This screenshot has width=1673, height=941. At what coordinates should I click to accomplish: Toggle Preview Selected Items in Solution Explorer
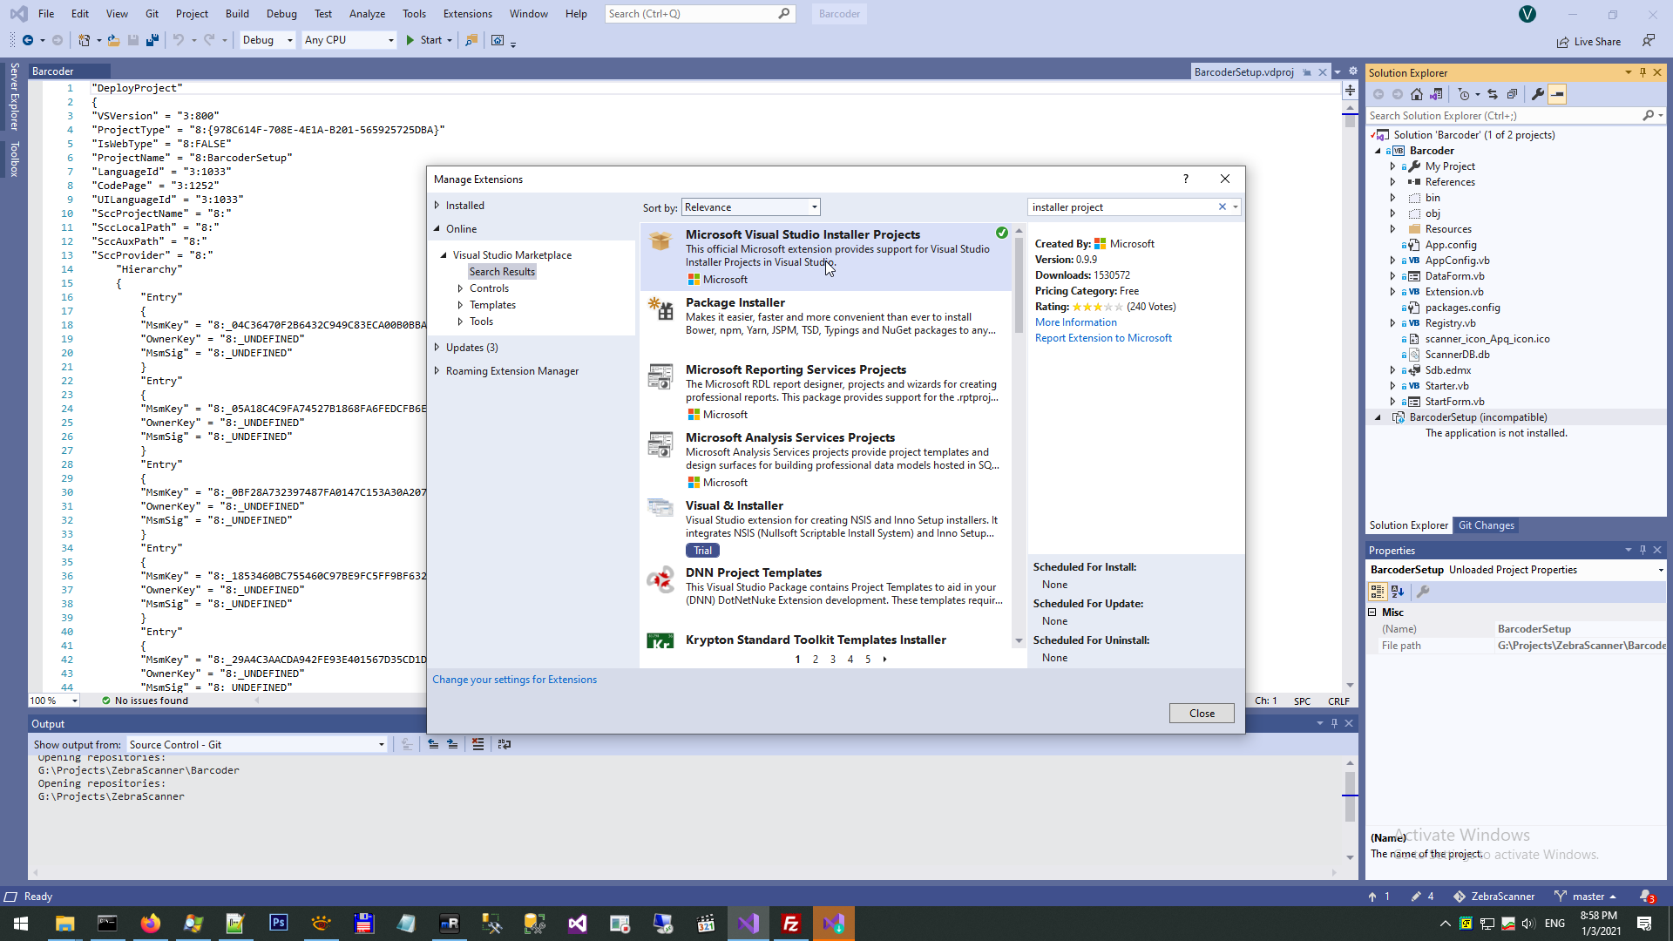click(x=1557, y=94)
